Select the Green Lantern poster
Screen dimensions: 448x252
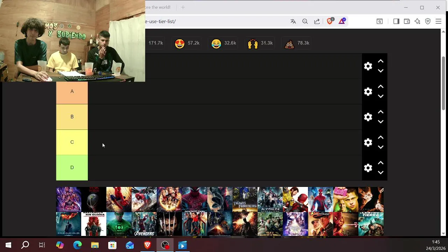pyautogui.click(x=119, y=224)
